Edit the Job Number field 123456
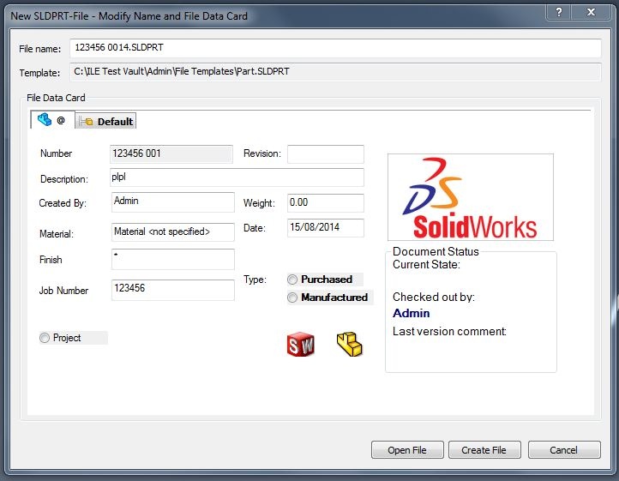 click(x=173, y=290)
